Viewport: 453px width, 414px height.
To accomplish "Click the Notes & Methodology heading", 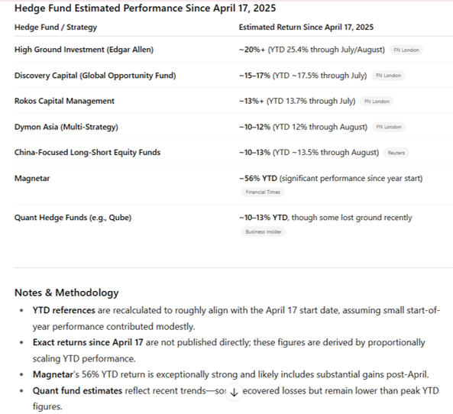I will coord(66,293).
